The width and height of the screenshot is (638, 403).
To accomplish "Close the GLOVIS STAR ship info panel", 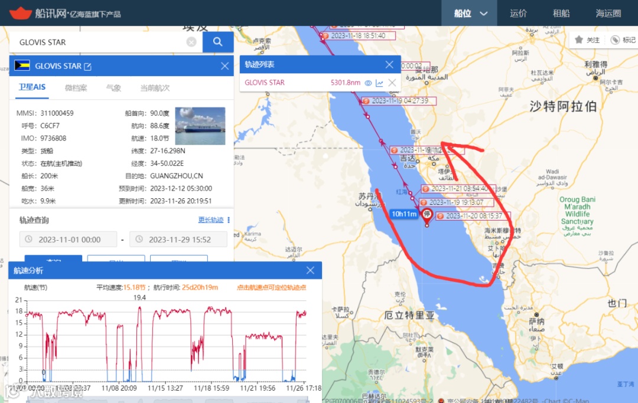I will 224,66.
